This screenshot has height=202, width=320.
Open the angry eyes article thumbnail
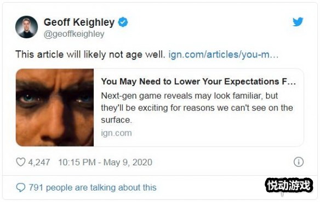55,107
